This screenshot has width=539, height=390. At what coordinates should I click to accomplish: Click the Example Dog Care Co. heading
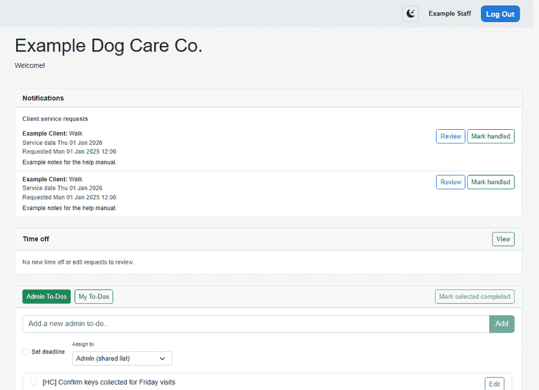pos(108,45)
